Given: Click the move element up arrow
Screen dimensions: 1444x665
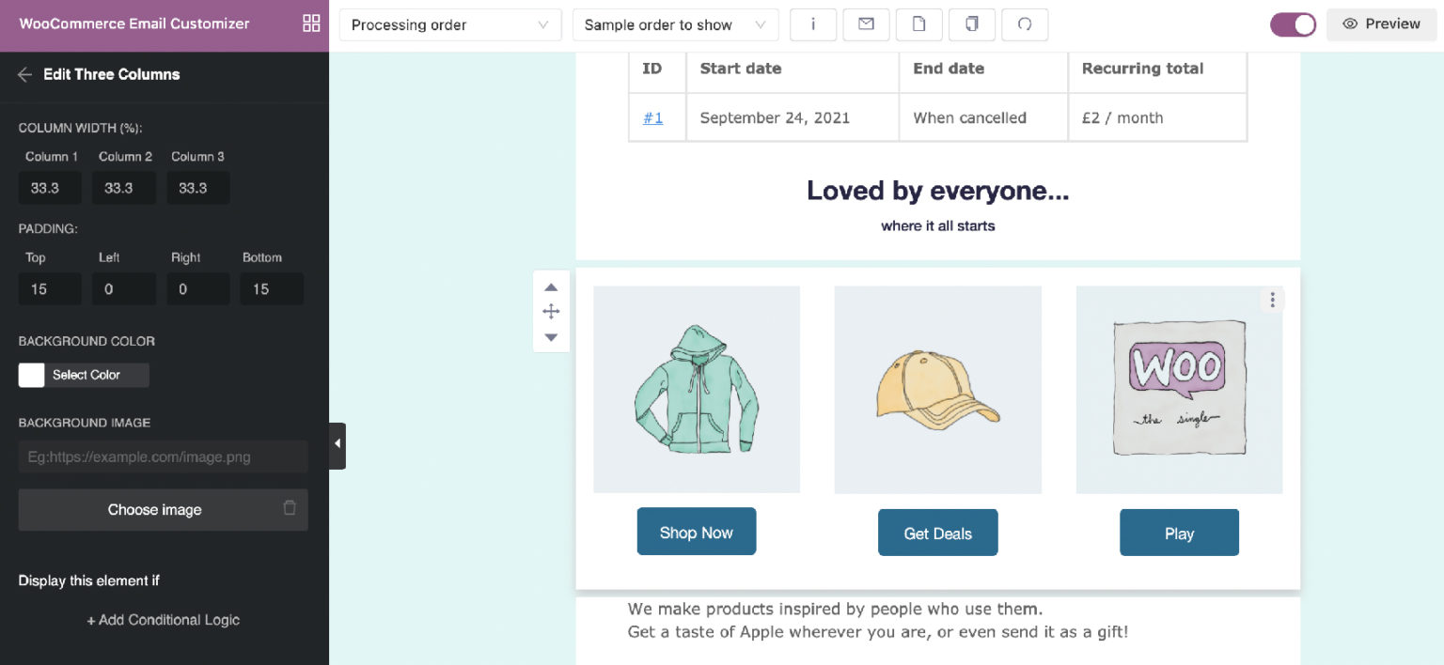Looking at the screenshot, I should (551, 286).
